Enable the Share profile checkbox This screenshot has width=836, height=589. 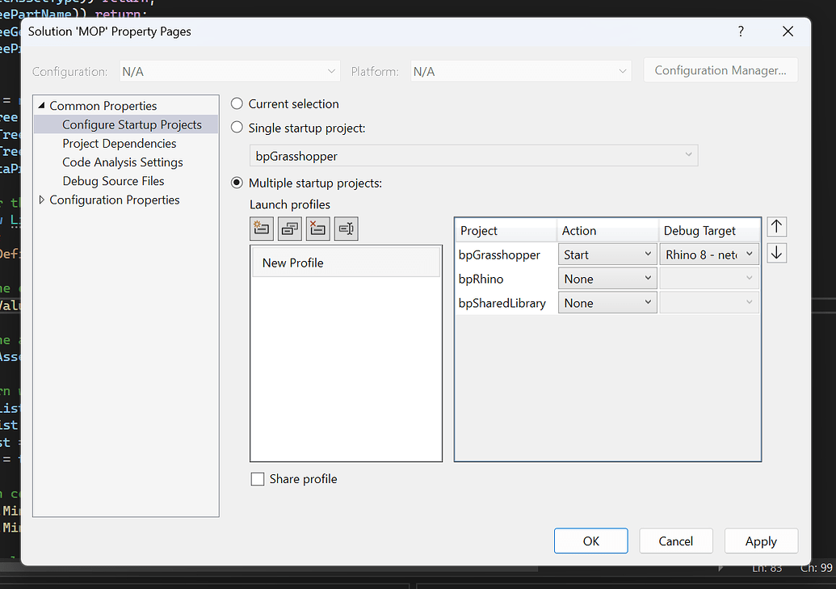258,478
